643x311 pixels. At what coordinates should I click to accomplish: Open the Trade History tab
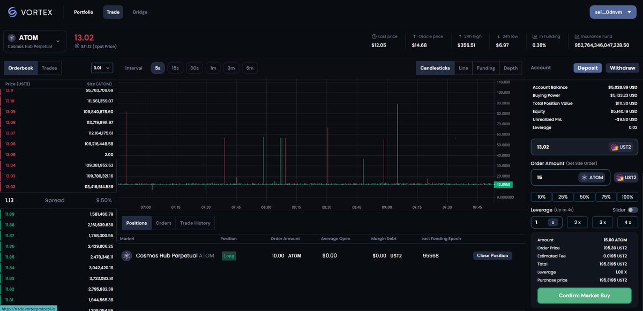tap(195, 223)
